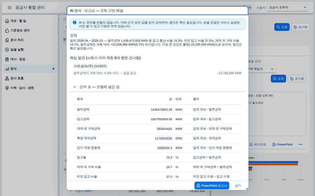Click the 287,501,300 cell in background table
This screenshot has width=315, height=196.
[x=137, y=191]
